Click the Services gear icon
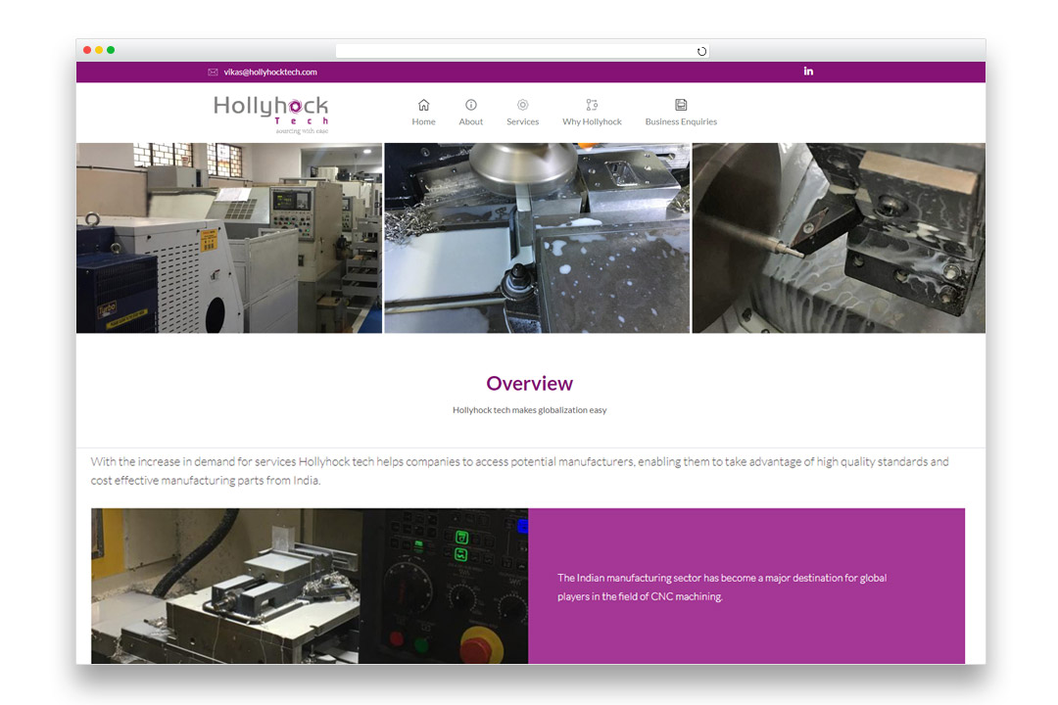The height and width of the screenshot is (705, 1058). 523,105
